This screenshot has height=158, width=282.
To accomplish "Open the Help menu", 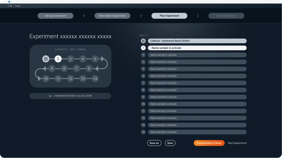I will (x=18, y=6).
